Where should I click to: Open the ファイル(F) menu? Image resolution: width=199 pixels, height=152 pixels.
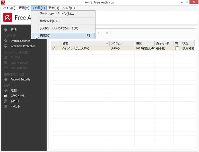coord(9,8)
